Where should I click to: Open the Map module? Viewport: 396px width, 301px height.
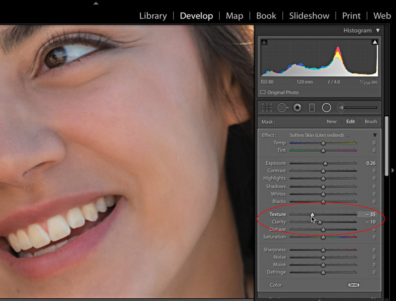point(234,16)
